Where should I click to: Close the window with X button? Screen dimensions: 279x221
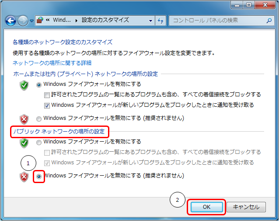click(265, 5)
